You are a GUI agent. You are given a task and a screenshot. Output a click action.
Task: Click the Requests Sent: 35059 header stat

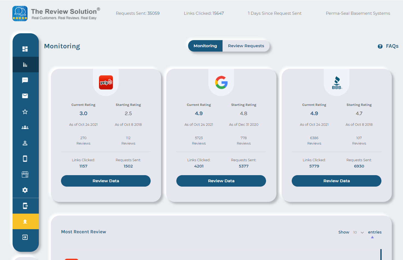point(138,13)
